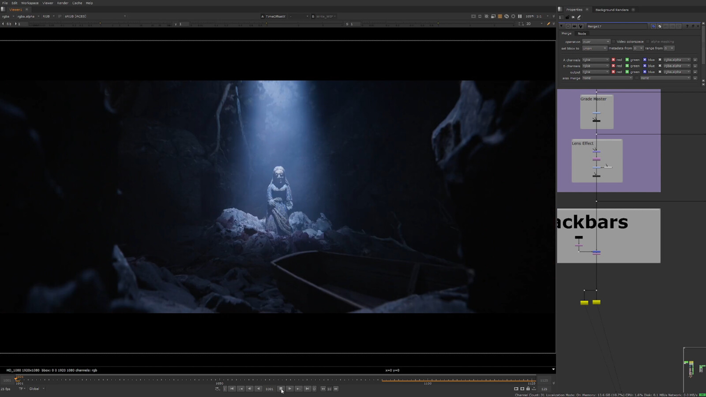This screenshot has height=397, width=706.
Task: Toggle the viewer pause updating icon
Action: 520,16
